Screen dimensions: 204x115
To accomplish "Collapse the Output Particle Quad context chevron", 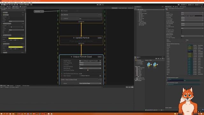I will tap(71, 57).
